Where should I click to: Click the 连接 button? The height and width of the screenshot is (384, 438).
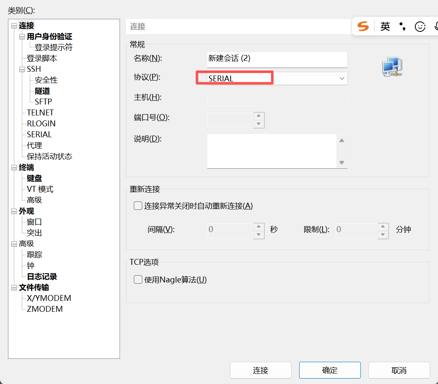pyautogui.click(x=261, y=370)
